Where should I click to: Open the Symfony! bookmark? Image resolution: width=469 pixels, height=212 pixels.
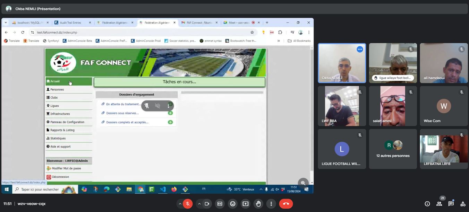(51, 41)
